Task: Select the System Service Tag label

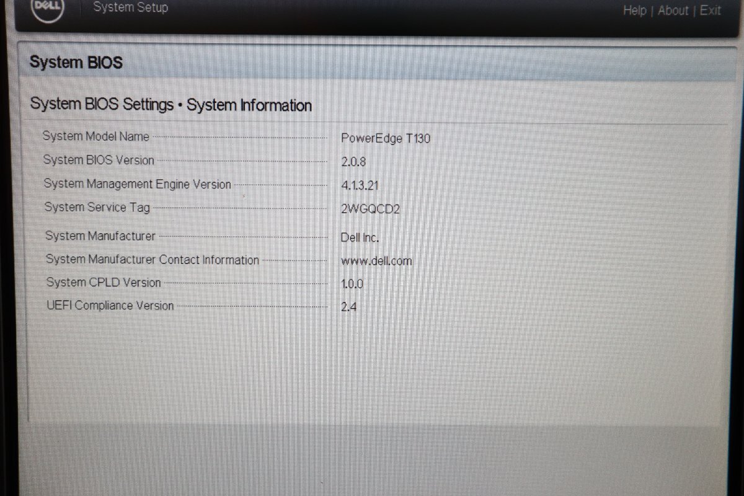Action: (x=97, y=207)
